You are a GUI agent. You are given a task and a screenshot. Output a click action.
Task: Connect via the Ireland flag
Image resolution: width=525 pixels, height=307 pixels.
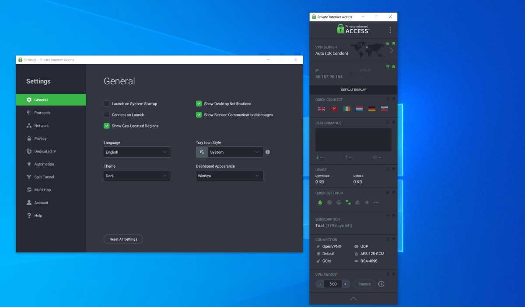tap(347, 109)
